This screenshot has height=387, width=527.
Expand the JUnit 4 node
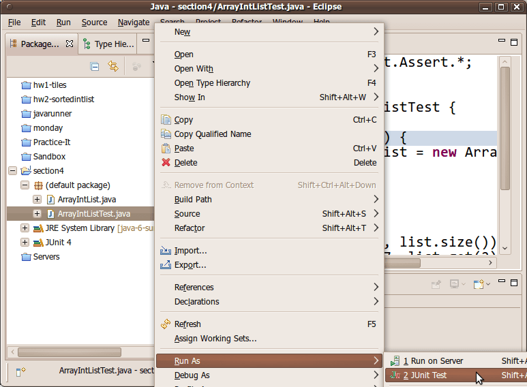point(25,242)
